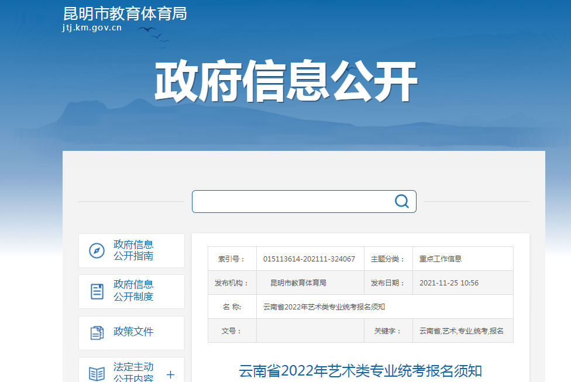Click publish date 2021-11-25 10:56
The image size is (571, 382).
[449, 283]
